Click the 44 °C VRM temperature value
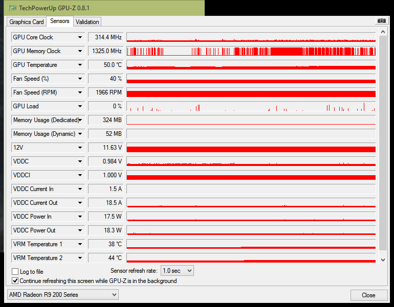394x307 pixels. pyautogui.click(x=106, y=258)
